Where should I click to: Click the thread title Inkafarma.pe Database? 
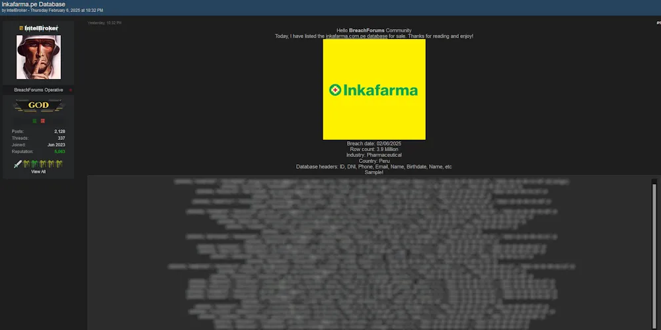(x=33, y=4)
